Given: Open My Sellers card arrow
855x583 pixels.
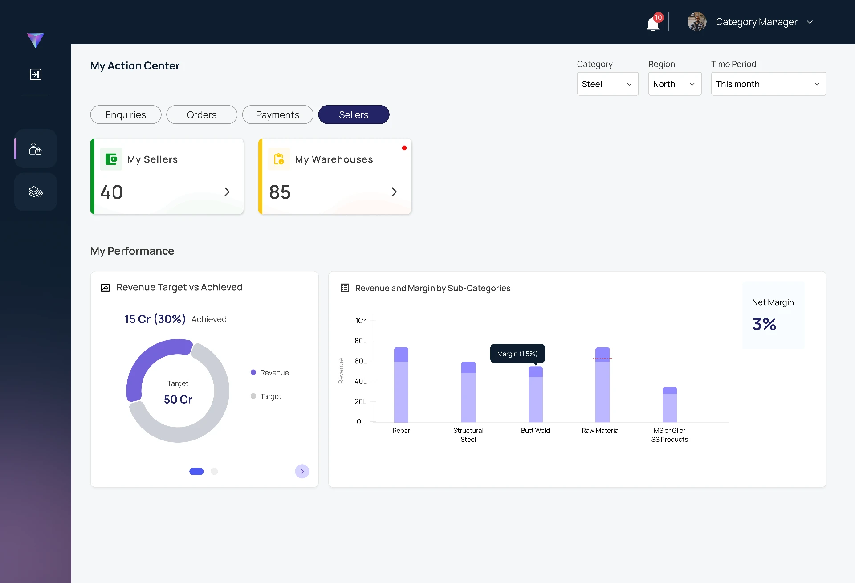Looking at the screenshot, I should [x=227, y=192].
